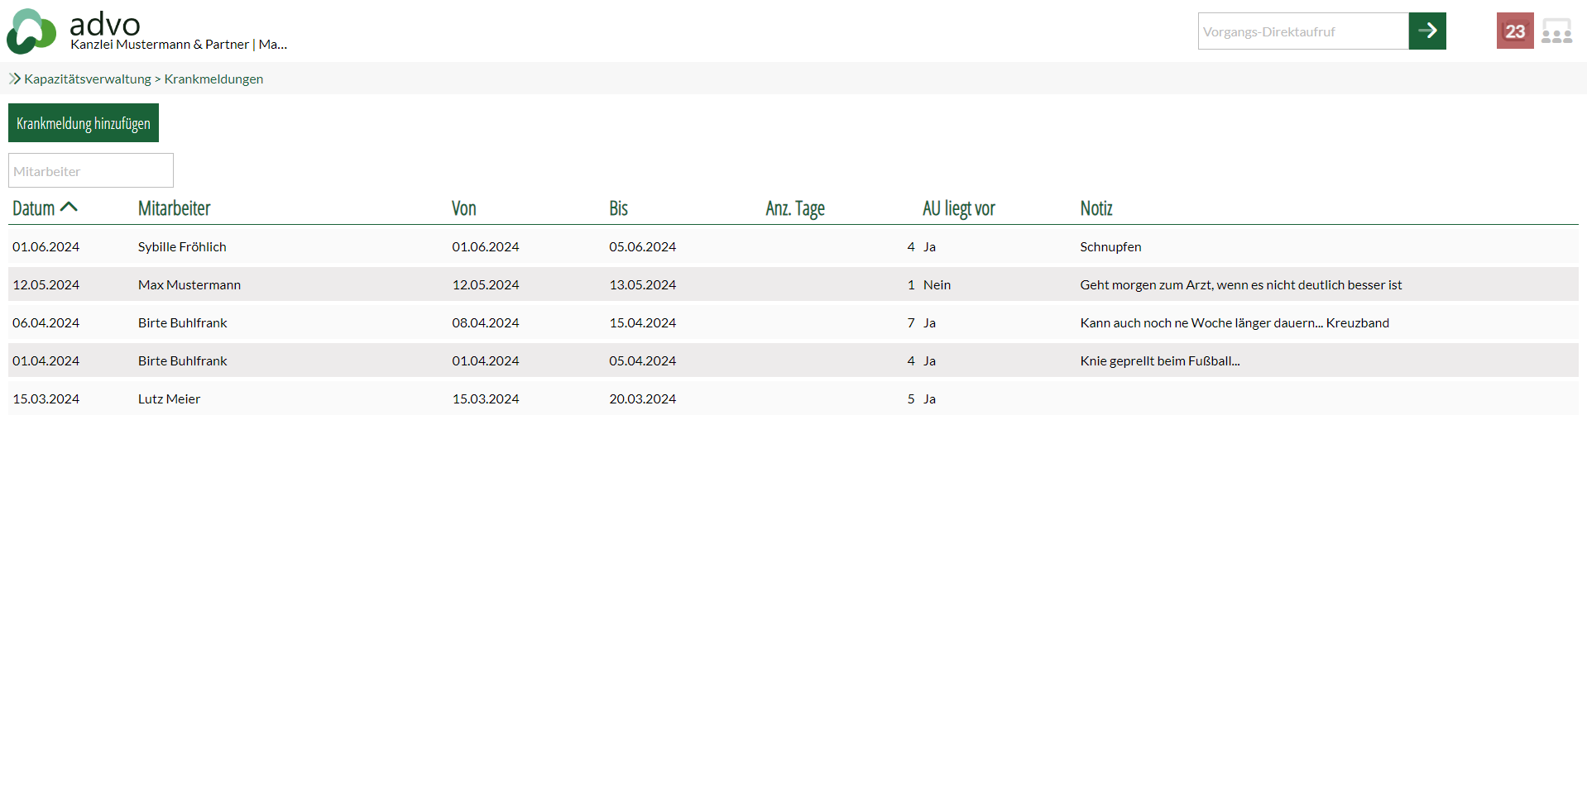Click into Vorgangs-Direktaufruf search field
The width and height of the screenshot is (1587, 792).
point(1302,31)
